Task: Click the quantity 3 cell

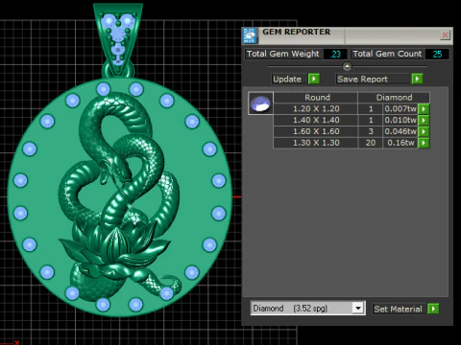Action: (371, 131)
